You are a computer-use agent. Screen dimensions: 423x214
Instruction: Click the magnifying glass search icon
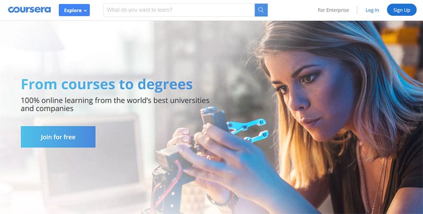(261, 10)
